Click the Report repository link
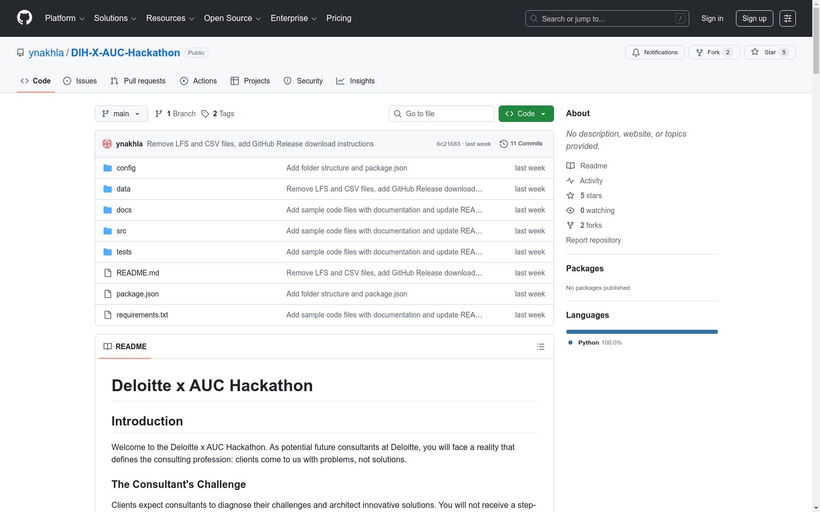820x512 pixels. pos(593,240)
